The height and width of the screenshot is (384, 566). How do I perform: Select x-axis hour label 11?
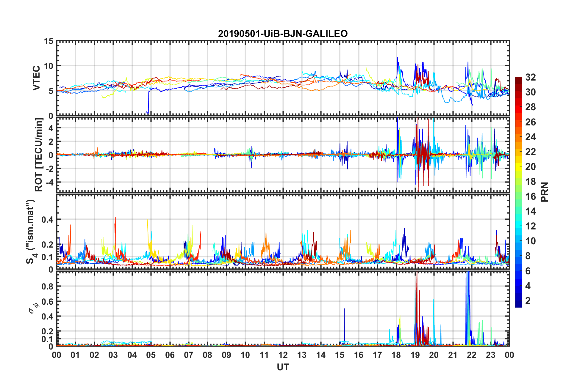pyautogui.click(x=264, y=355)
